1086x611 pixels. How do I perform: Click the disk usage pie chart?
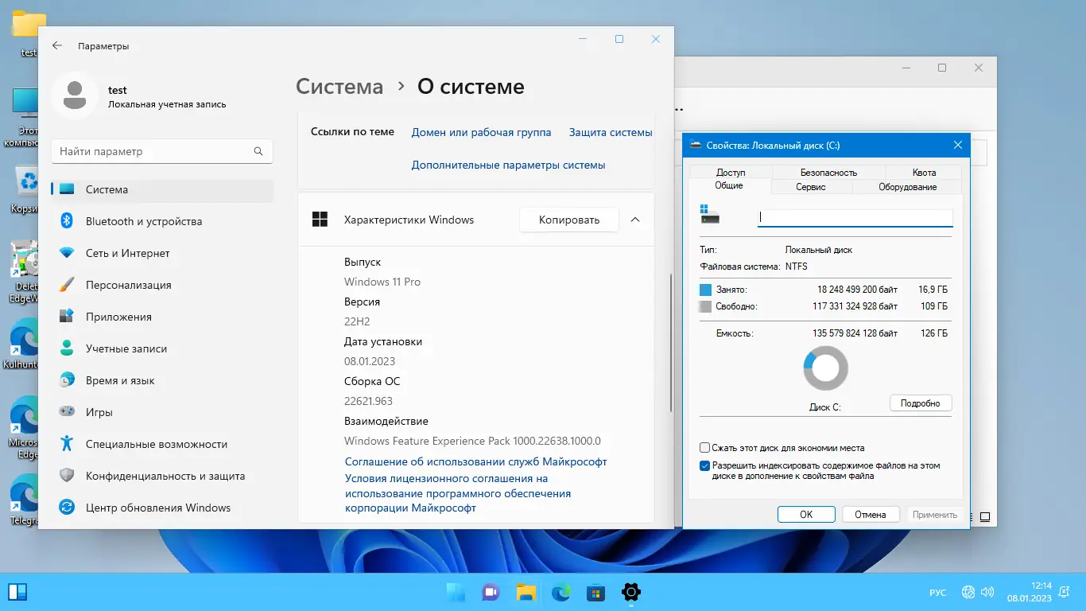tap(825, 368)
